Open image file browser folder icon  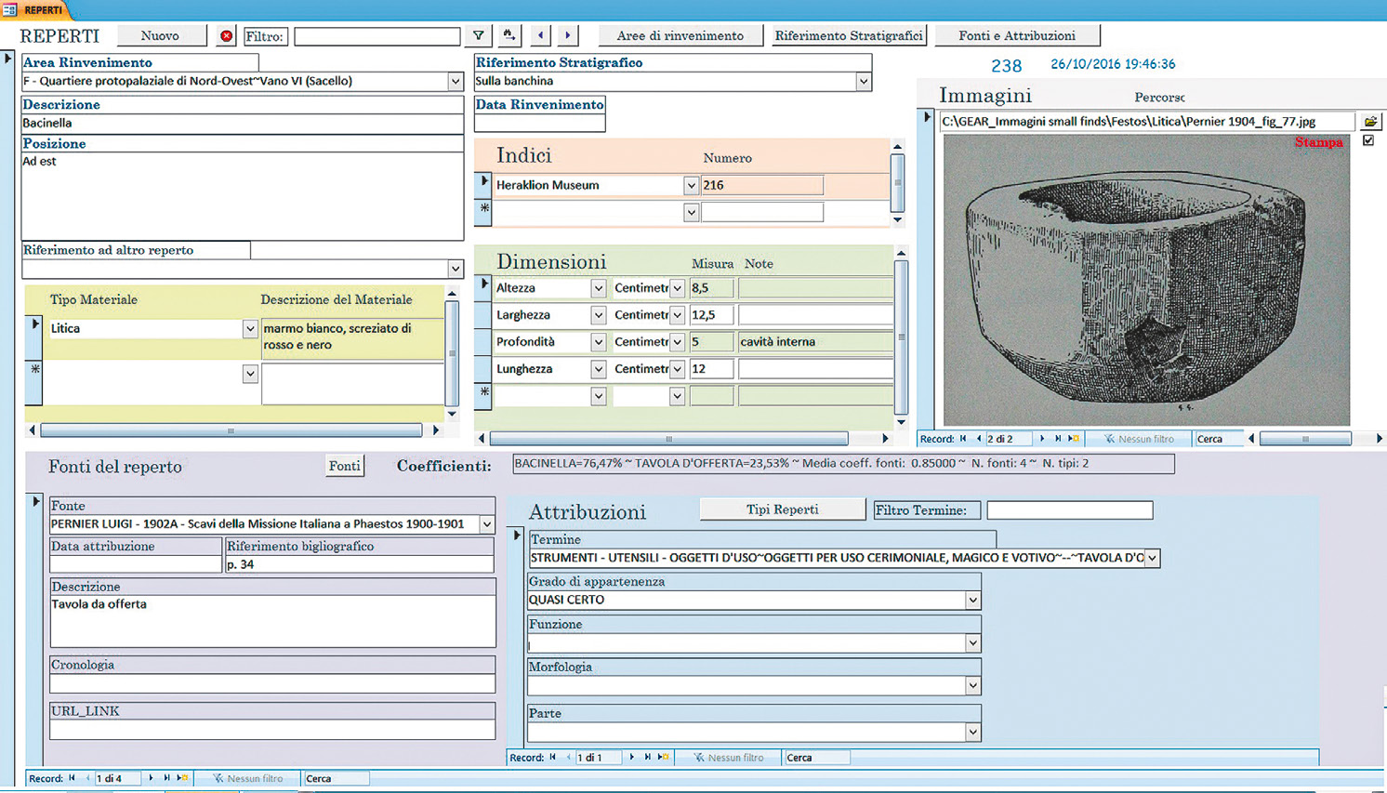click(1370, 122)
